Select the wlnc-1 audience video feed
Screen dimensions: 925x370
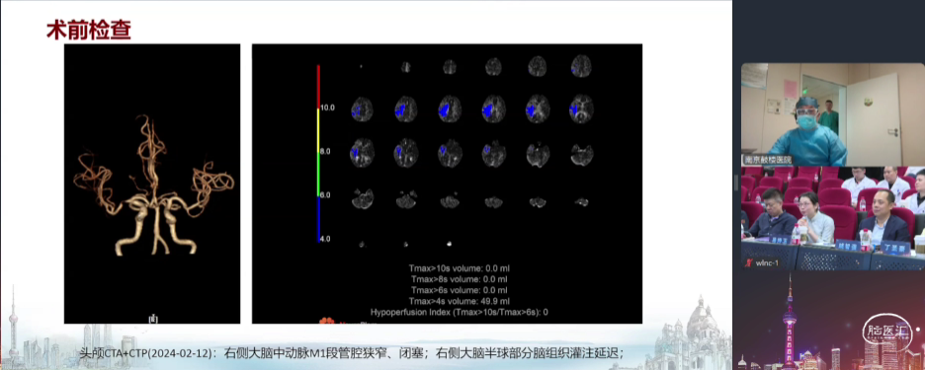(x=832, y=218)
